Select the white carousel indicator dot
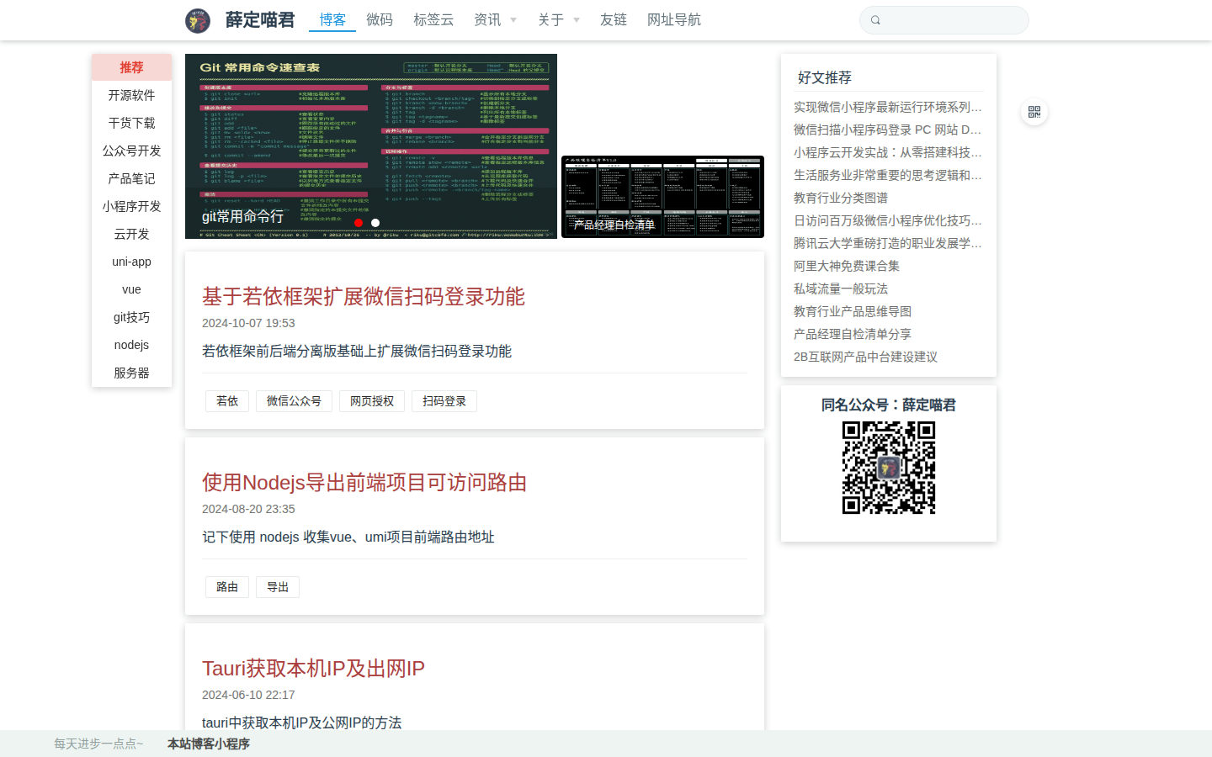 click(x=375, y=223)
